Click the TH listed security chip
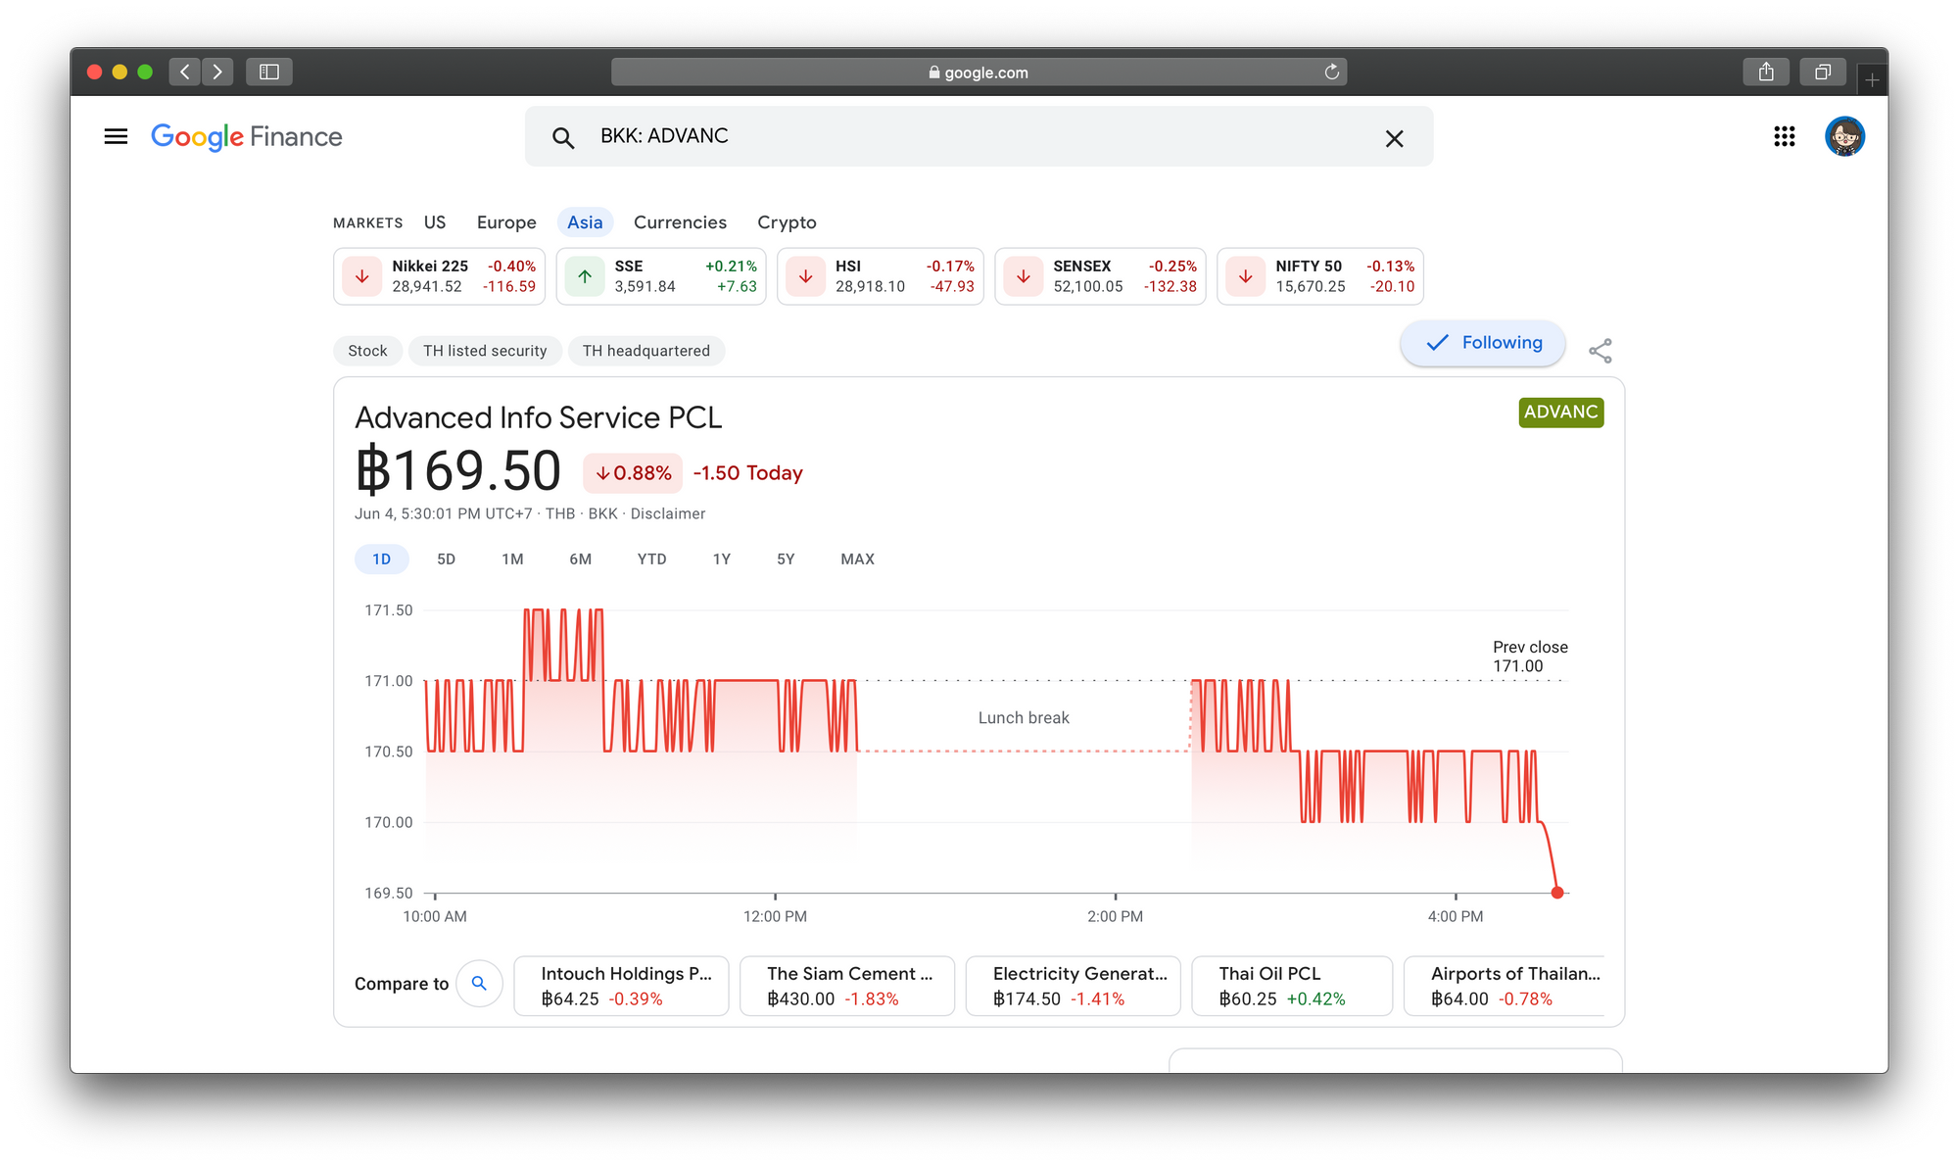Screen dimensions: 1959x1167 click(x=485, y=351)
